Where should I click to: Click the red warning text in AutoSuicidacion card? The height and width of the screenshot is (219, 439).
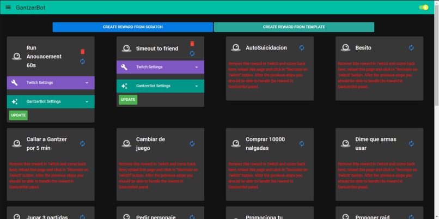(268, 75)
